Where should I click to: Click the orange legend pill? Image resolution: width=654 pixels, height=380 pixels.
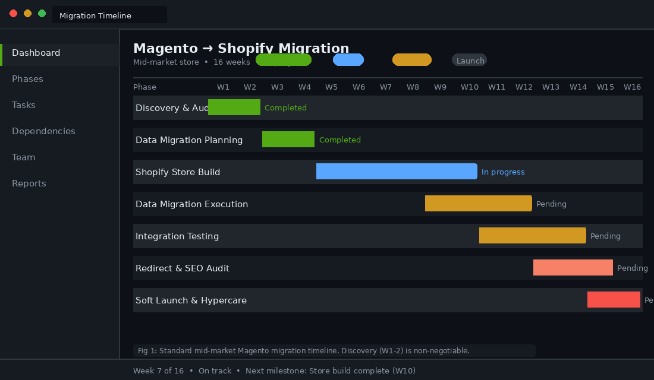(412, 60)
